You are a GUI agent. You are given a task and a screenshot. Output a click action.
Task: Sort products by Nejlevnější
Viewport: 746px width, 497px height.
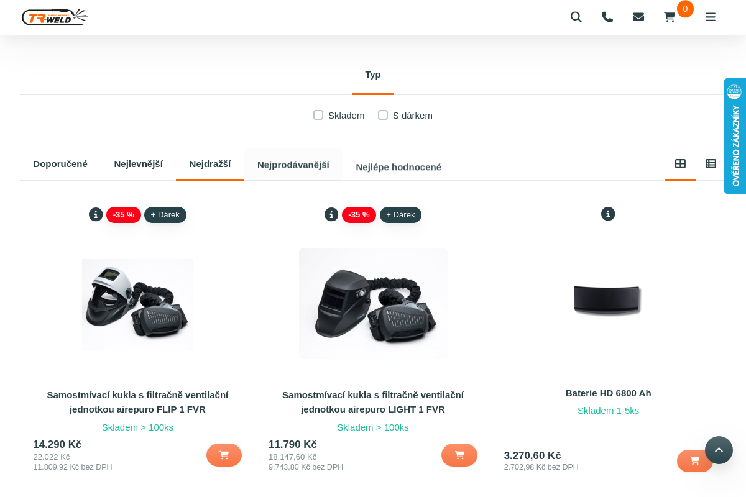click(138, 164)
